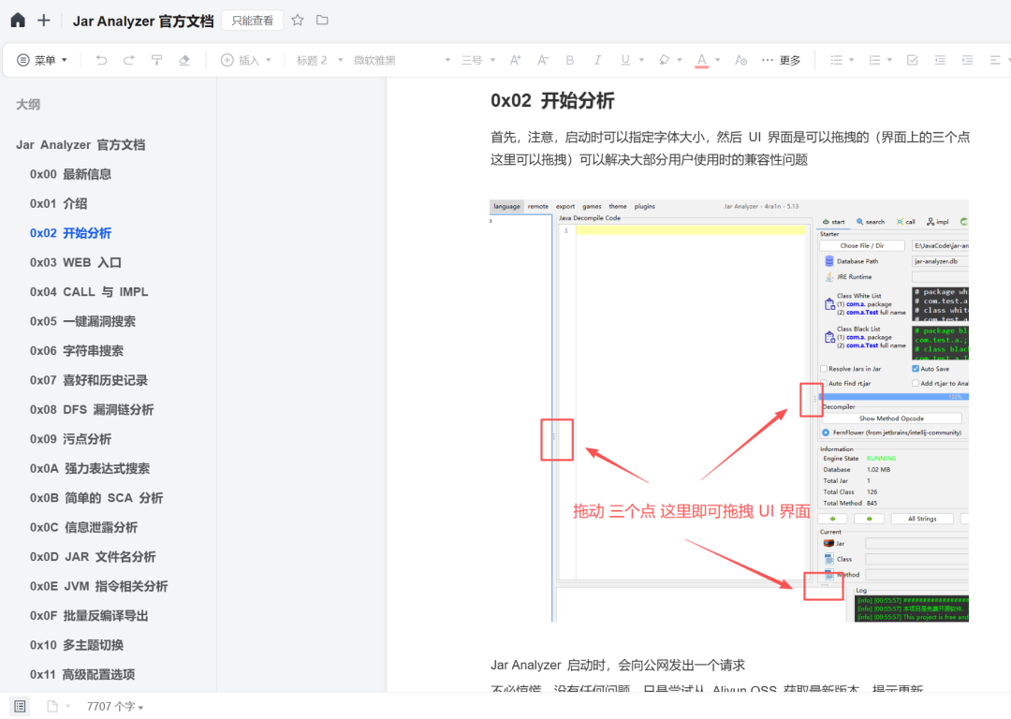Image resolution: width=1011 pixels, height=719 pixels.
Task: Jump to 0x0D JAR 文件名分析 section
Action: (x=93, y=557)
